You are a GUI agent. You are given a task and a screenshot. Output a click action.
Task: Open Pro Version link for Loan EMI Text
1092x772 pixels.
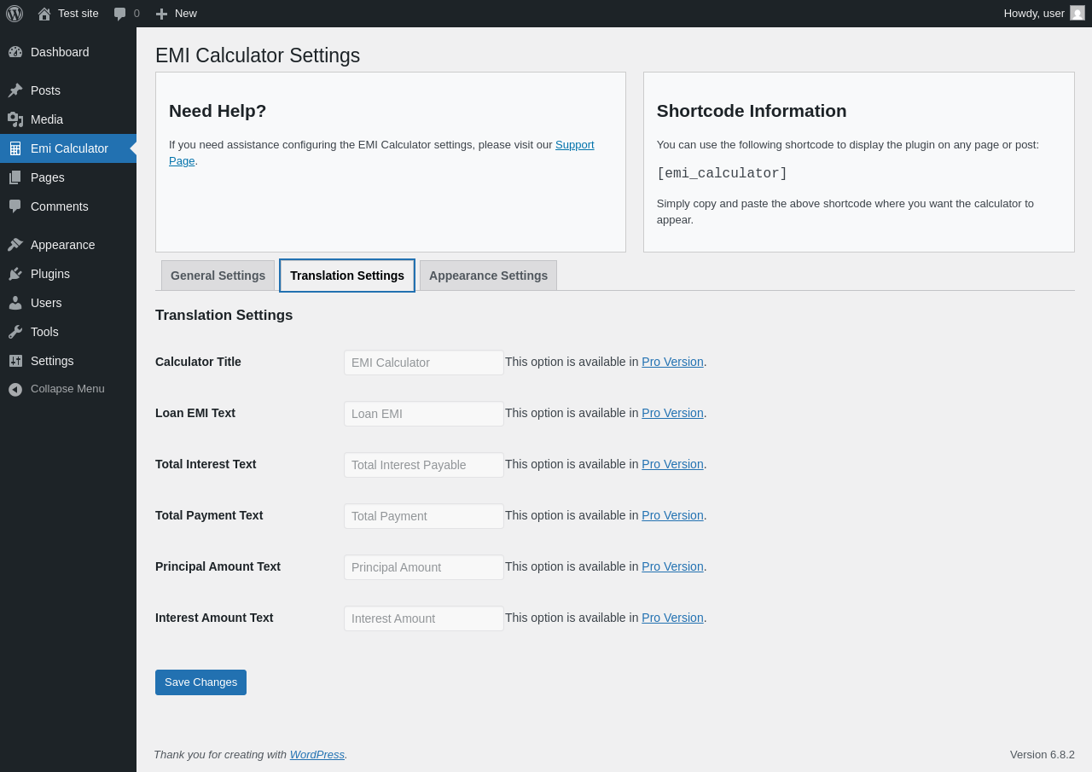point(672,413)
